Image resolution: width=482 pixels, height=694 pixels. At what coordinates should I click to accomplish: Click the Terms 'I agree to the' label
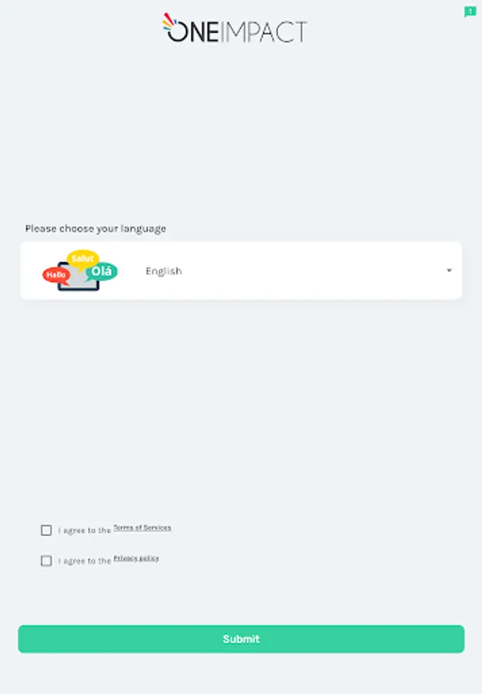pyautogui.click(x=84, y=531)
